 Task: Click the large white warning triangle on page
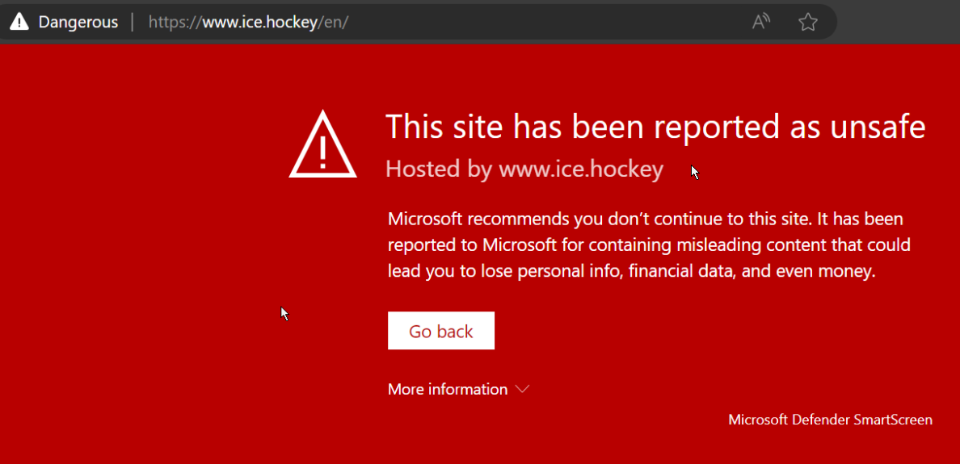[x=322, y=146]
